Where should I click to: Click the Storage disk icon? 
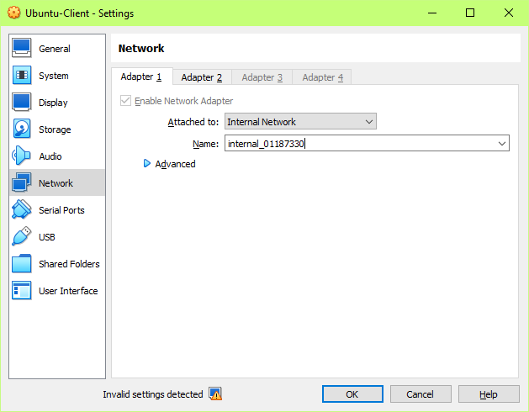[22, 129]
